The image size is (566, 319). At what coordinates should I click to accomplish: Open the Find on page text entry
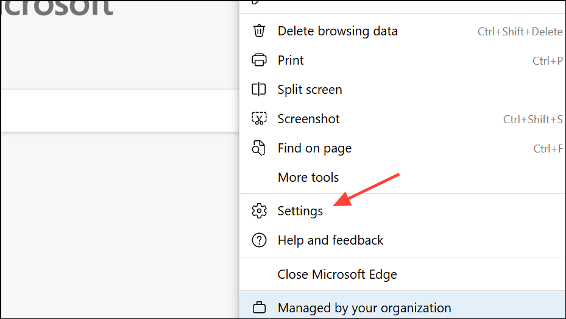314,148
